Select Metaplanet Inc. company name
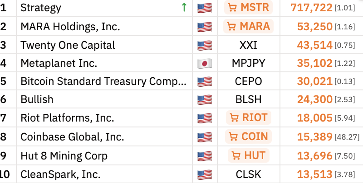363x183 pixels. (x=59, y=63)
